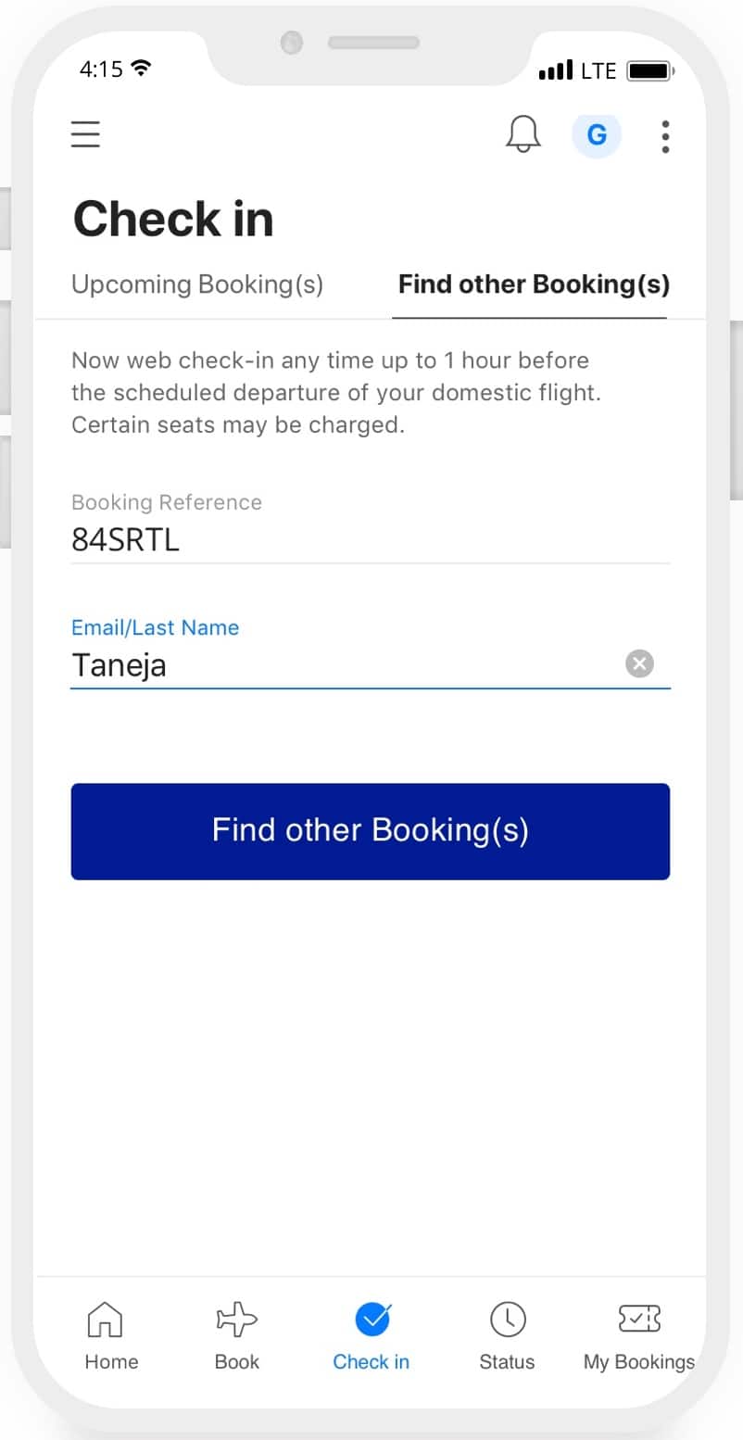Open the Book airplane icon
Viewport: 743px width, 1440px height.
point(236,1319)
